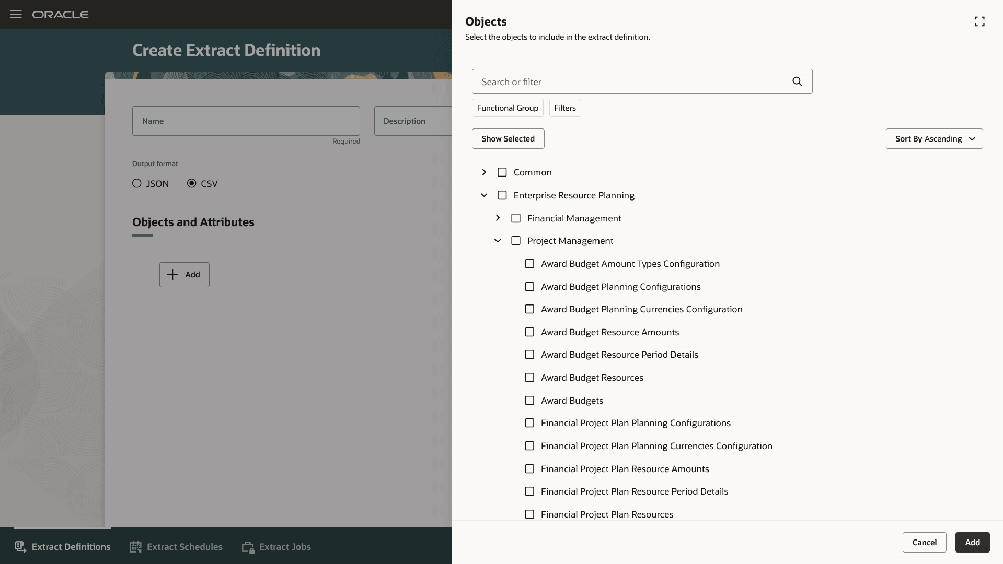Click the Award Budget Resource Amounts label

click(x=610, y=332)
